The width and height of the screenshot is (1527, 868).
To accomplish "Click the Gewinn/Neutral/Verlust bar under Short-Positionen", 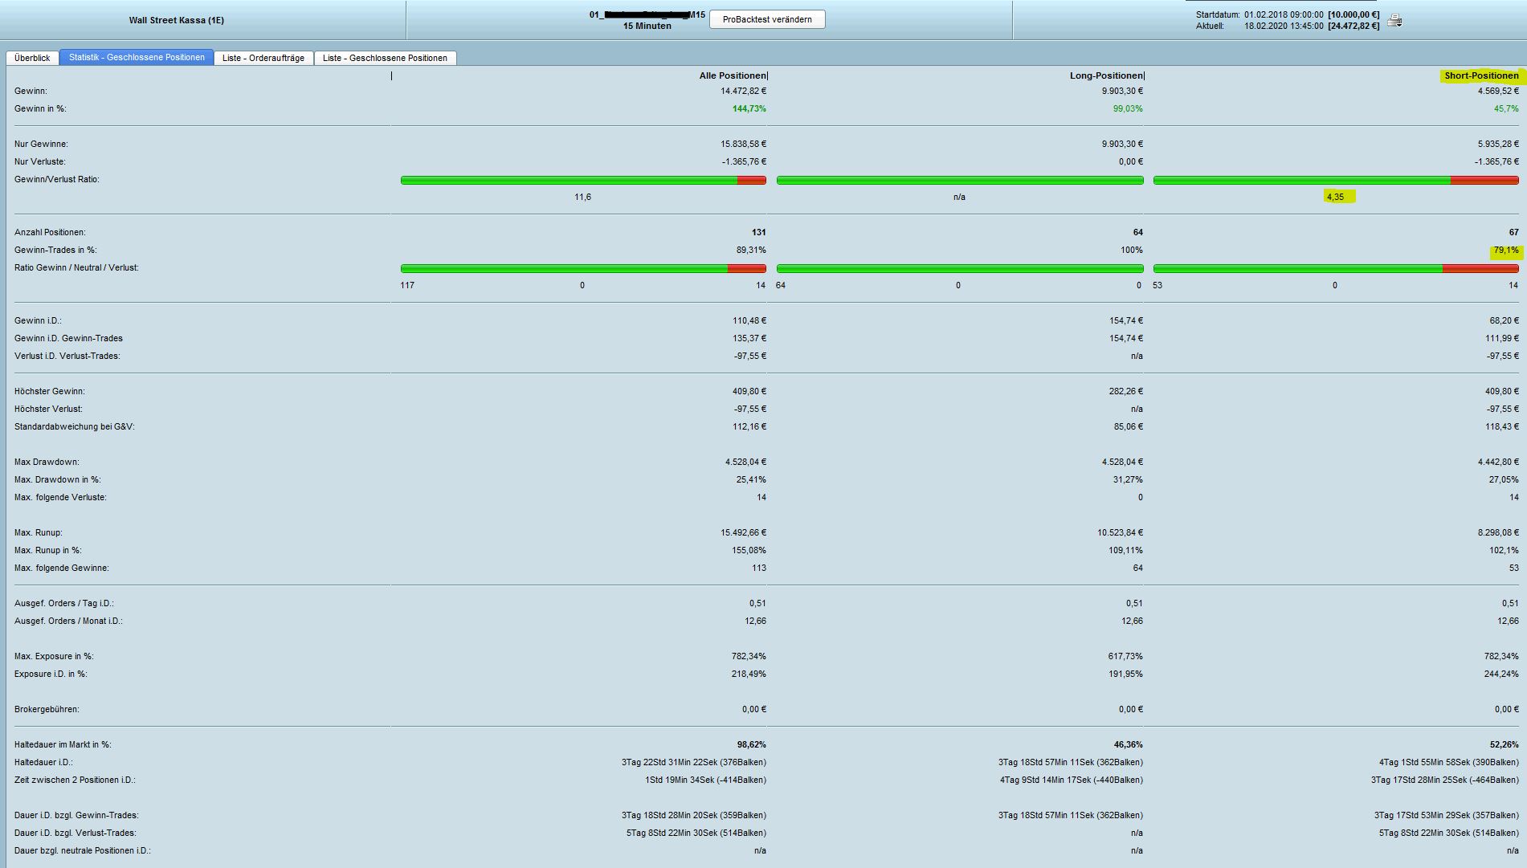I will pos(1336,268).
